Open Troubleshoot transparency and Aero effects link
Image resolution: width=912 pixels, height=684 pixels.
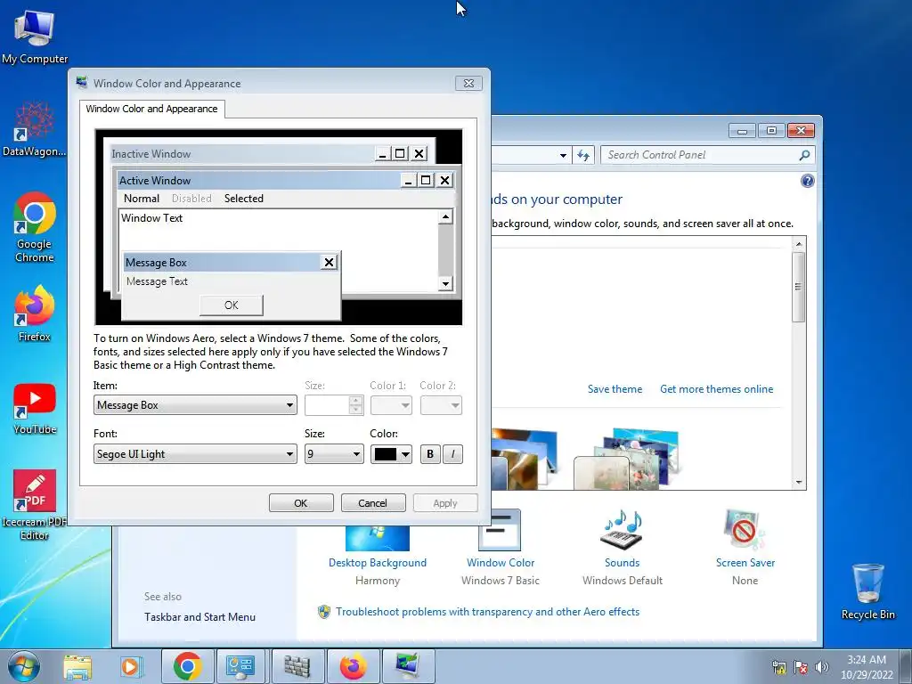click(487, 612)
